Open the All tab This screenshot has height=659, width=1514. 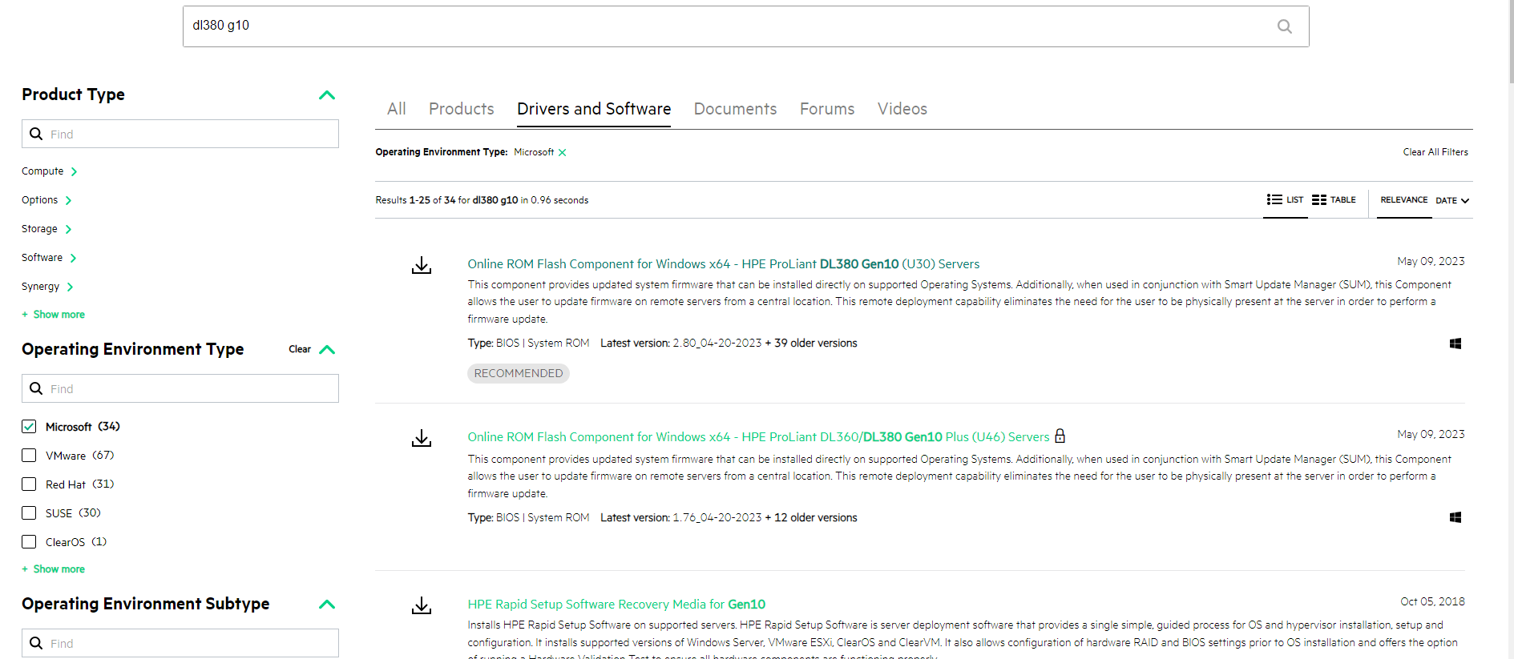(x=397, y=109)
